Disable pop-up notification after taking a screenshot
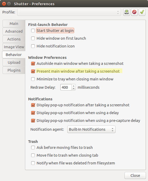 pyautogui.click(x=33, y=105)
